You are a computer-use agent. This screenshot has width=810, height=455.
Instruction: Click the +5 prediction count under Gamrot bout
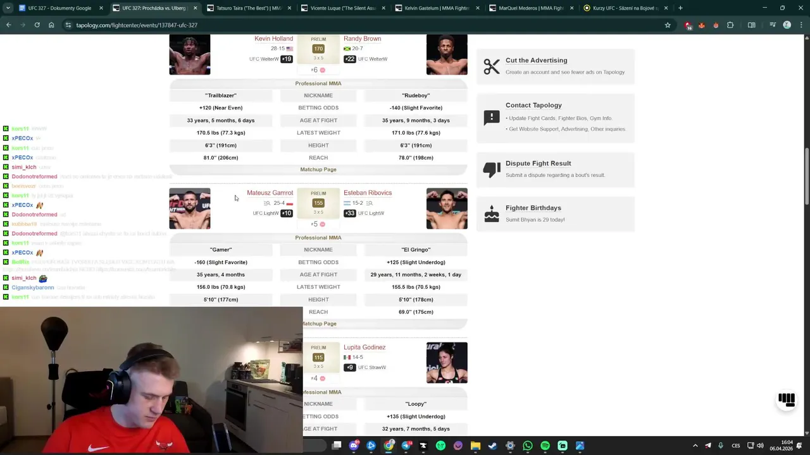point(318,224)
